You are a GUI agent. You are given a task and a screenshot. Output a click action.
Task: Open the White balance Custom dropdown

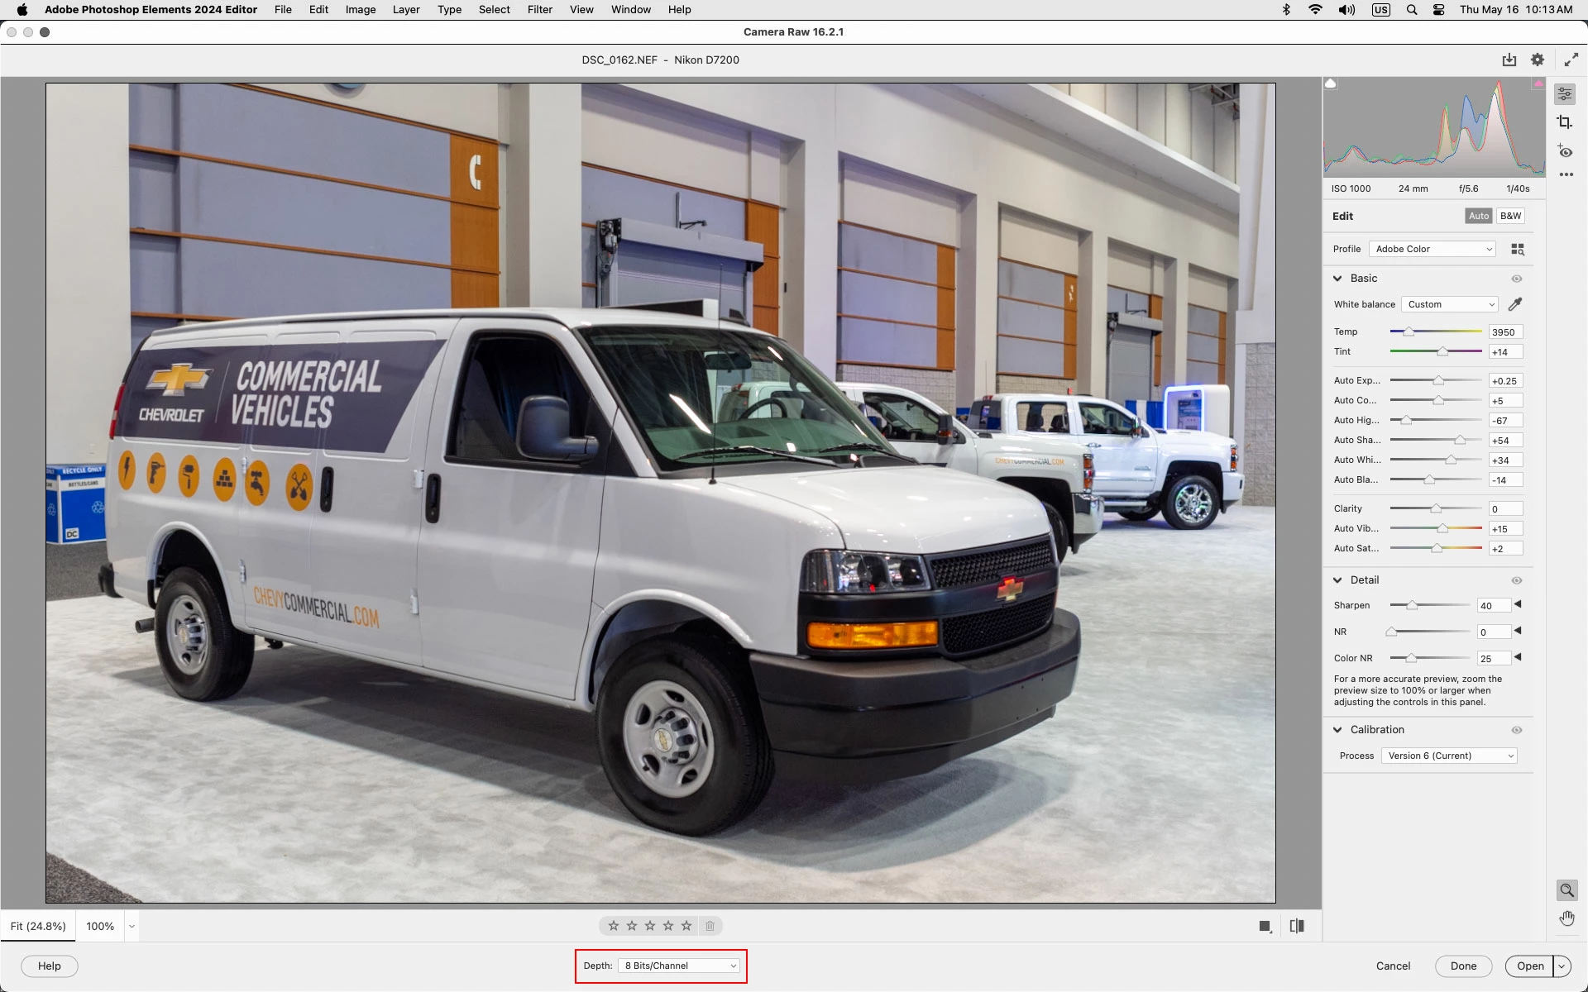1450,304
